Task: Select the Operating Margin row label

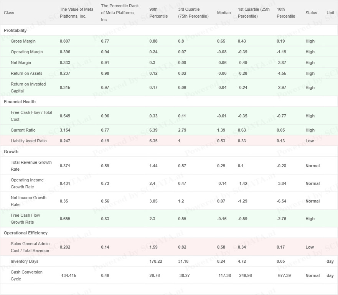Action: (27, 52)
